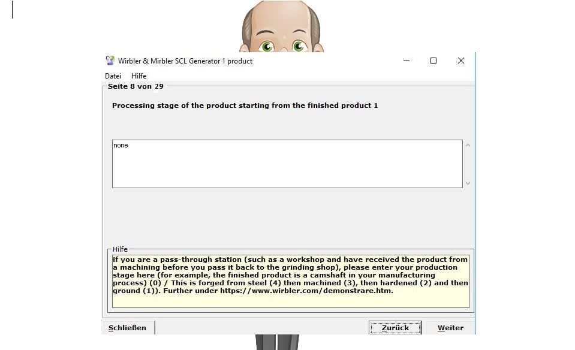Close the SCL Generator window

(460, 61)
